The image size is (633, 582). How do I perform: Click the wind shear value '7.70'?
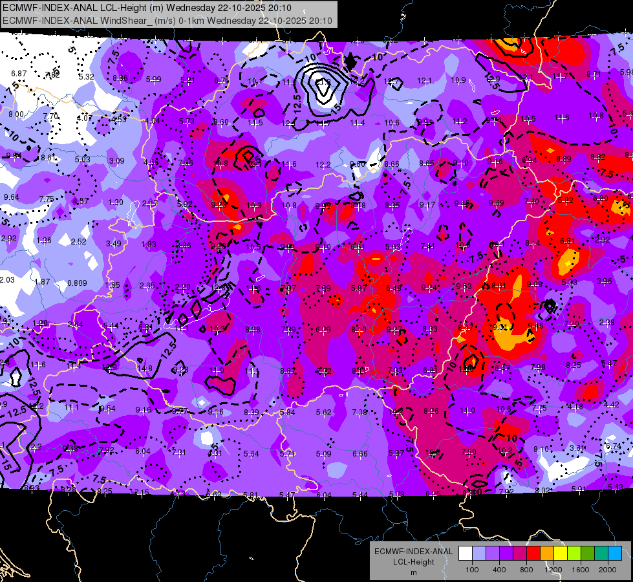click(x=50, y=116)
